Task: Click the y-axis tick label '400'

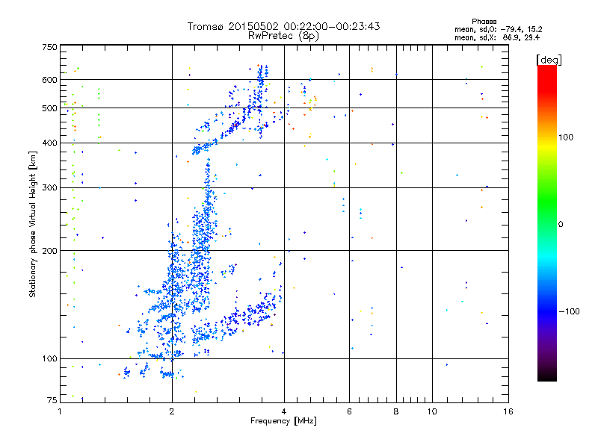Action: pyautogui.click(x=49, y=143)
